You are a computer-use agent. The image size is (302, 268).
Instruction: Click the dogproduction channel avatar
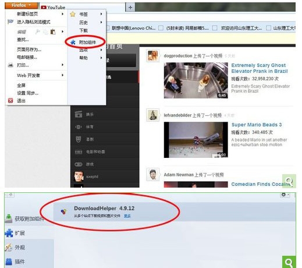152,56
